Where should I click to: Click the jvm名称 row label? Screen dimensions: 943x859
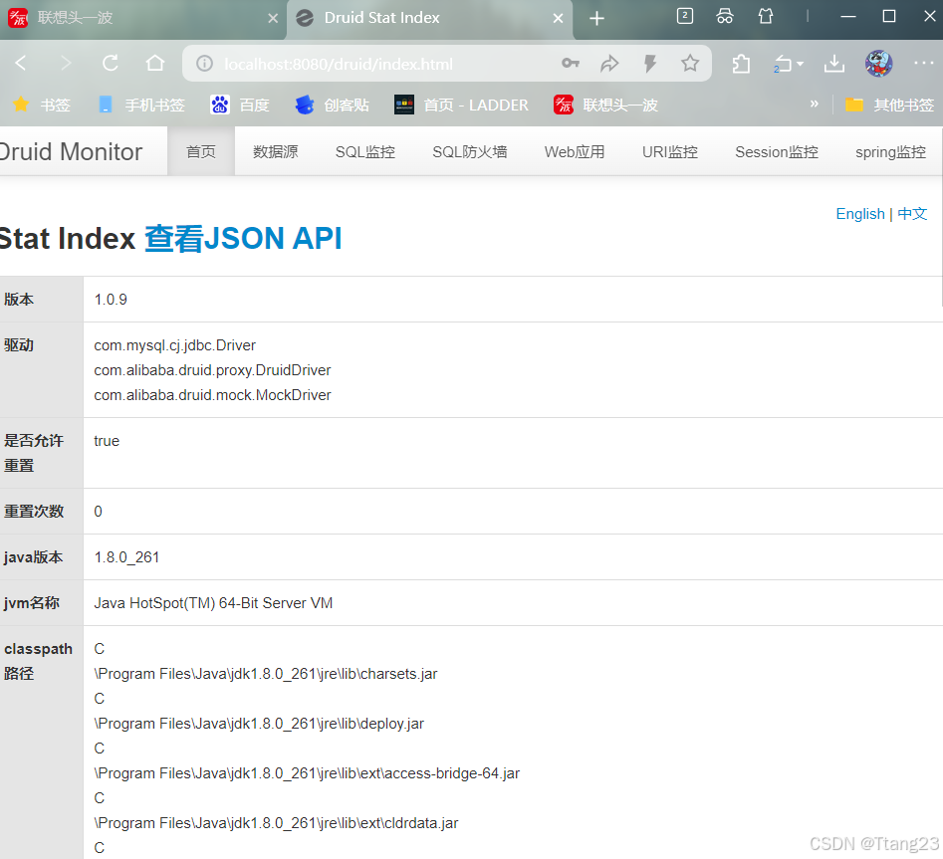click(31, 603)
